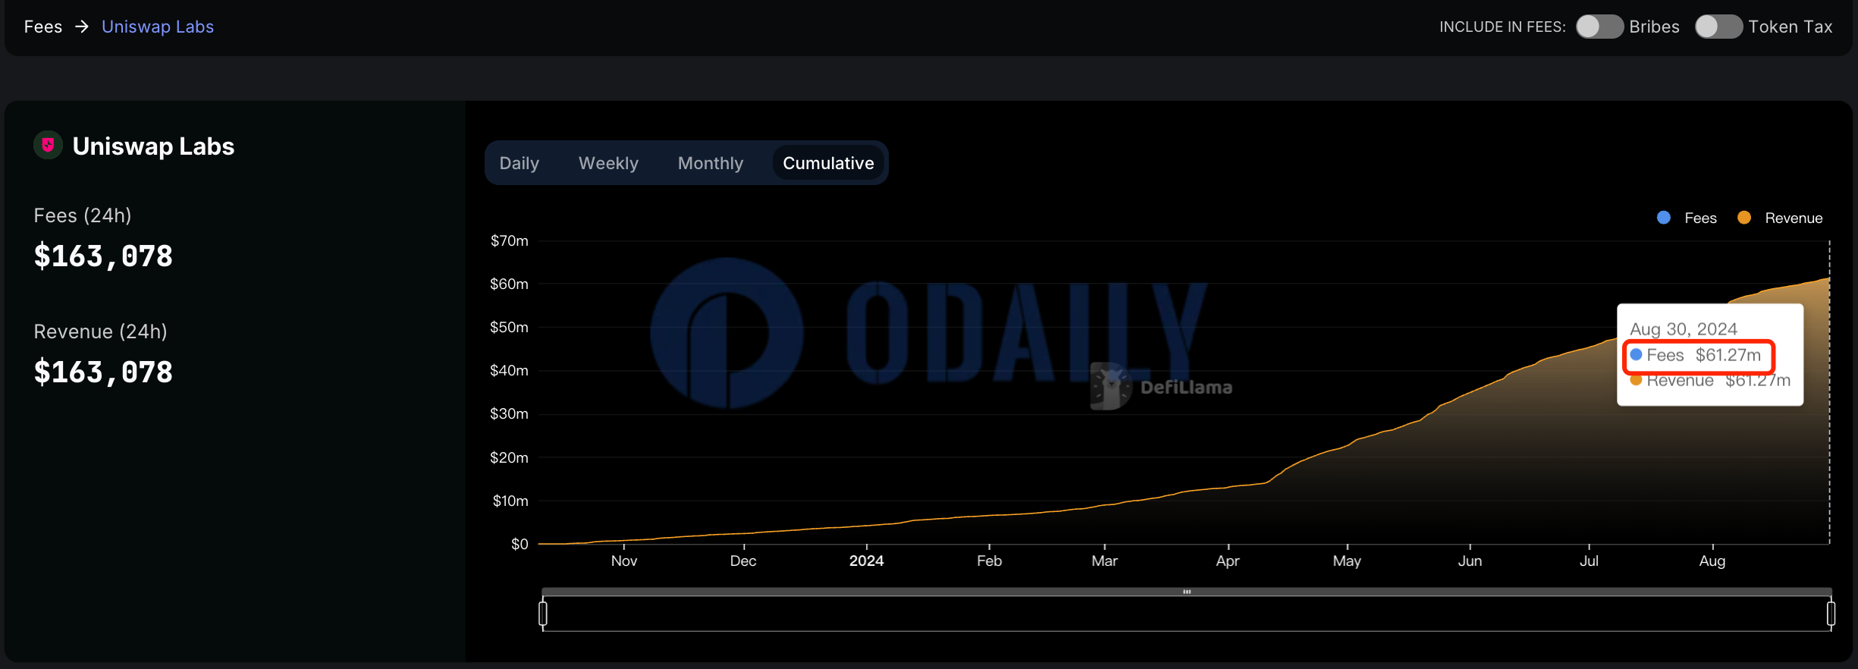Click the grip bar atop the range selector
The height and width of the screenshot is (669, 1858).
pos(1187,592)
